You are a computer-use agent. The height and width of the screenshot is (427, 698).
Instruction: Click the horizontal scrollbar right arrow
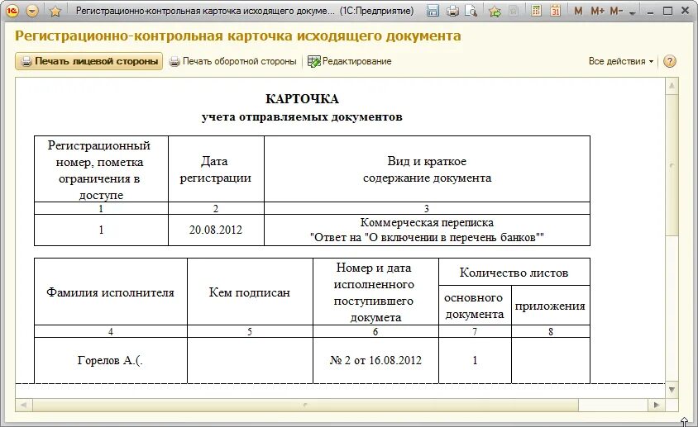[x=657, y=405]
